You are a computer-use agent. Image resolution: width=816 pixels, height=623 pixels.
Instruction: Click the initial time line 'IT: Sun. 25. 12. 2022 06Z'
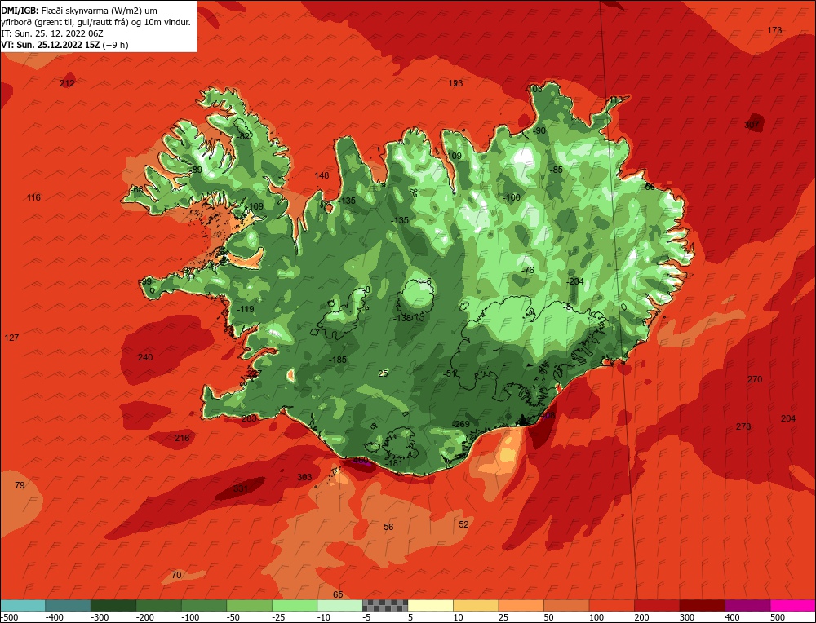point(52,33)
